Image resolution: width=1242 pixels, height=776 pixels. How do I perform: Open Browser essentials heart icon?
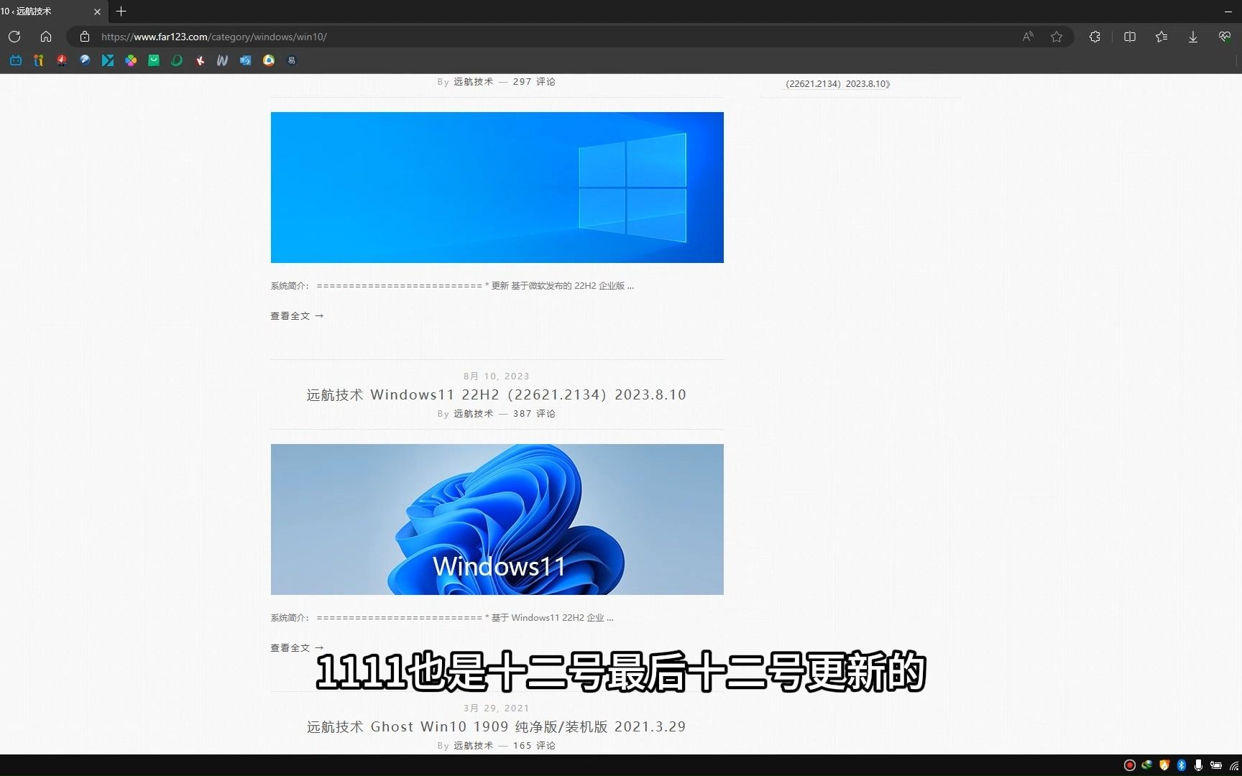point(1225,37)
